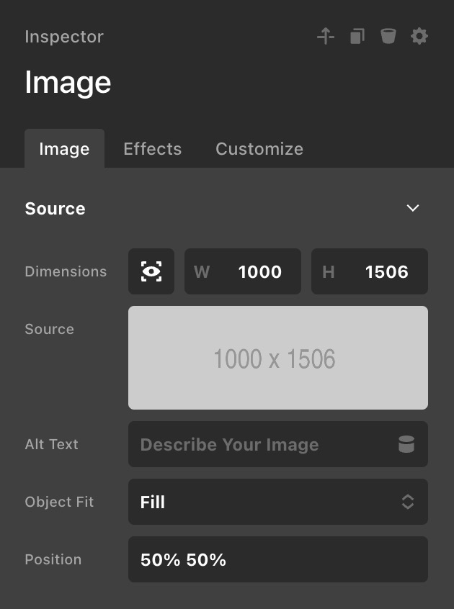Viewport: 454px width, 609px height.
Task: Switch to the Image tab
Action: (x=64, y=149)
